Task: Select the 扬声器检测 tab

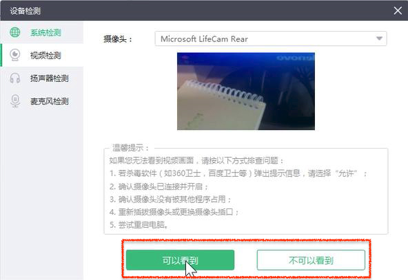Action: point(42,78)
